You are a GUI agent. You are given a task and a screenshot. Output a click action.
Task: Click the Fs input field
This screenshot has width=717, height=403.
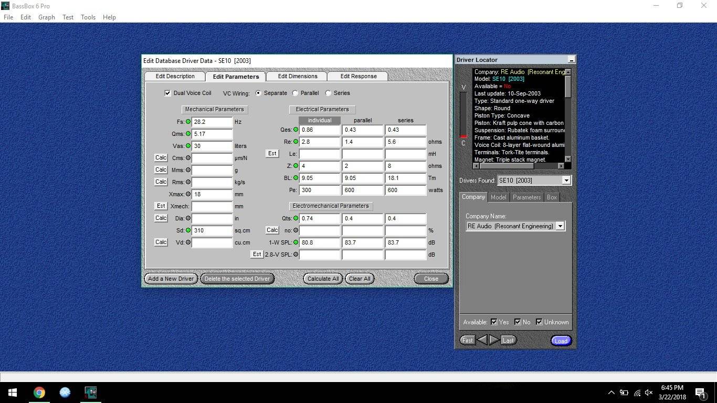pos(212,122)
